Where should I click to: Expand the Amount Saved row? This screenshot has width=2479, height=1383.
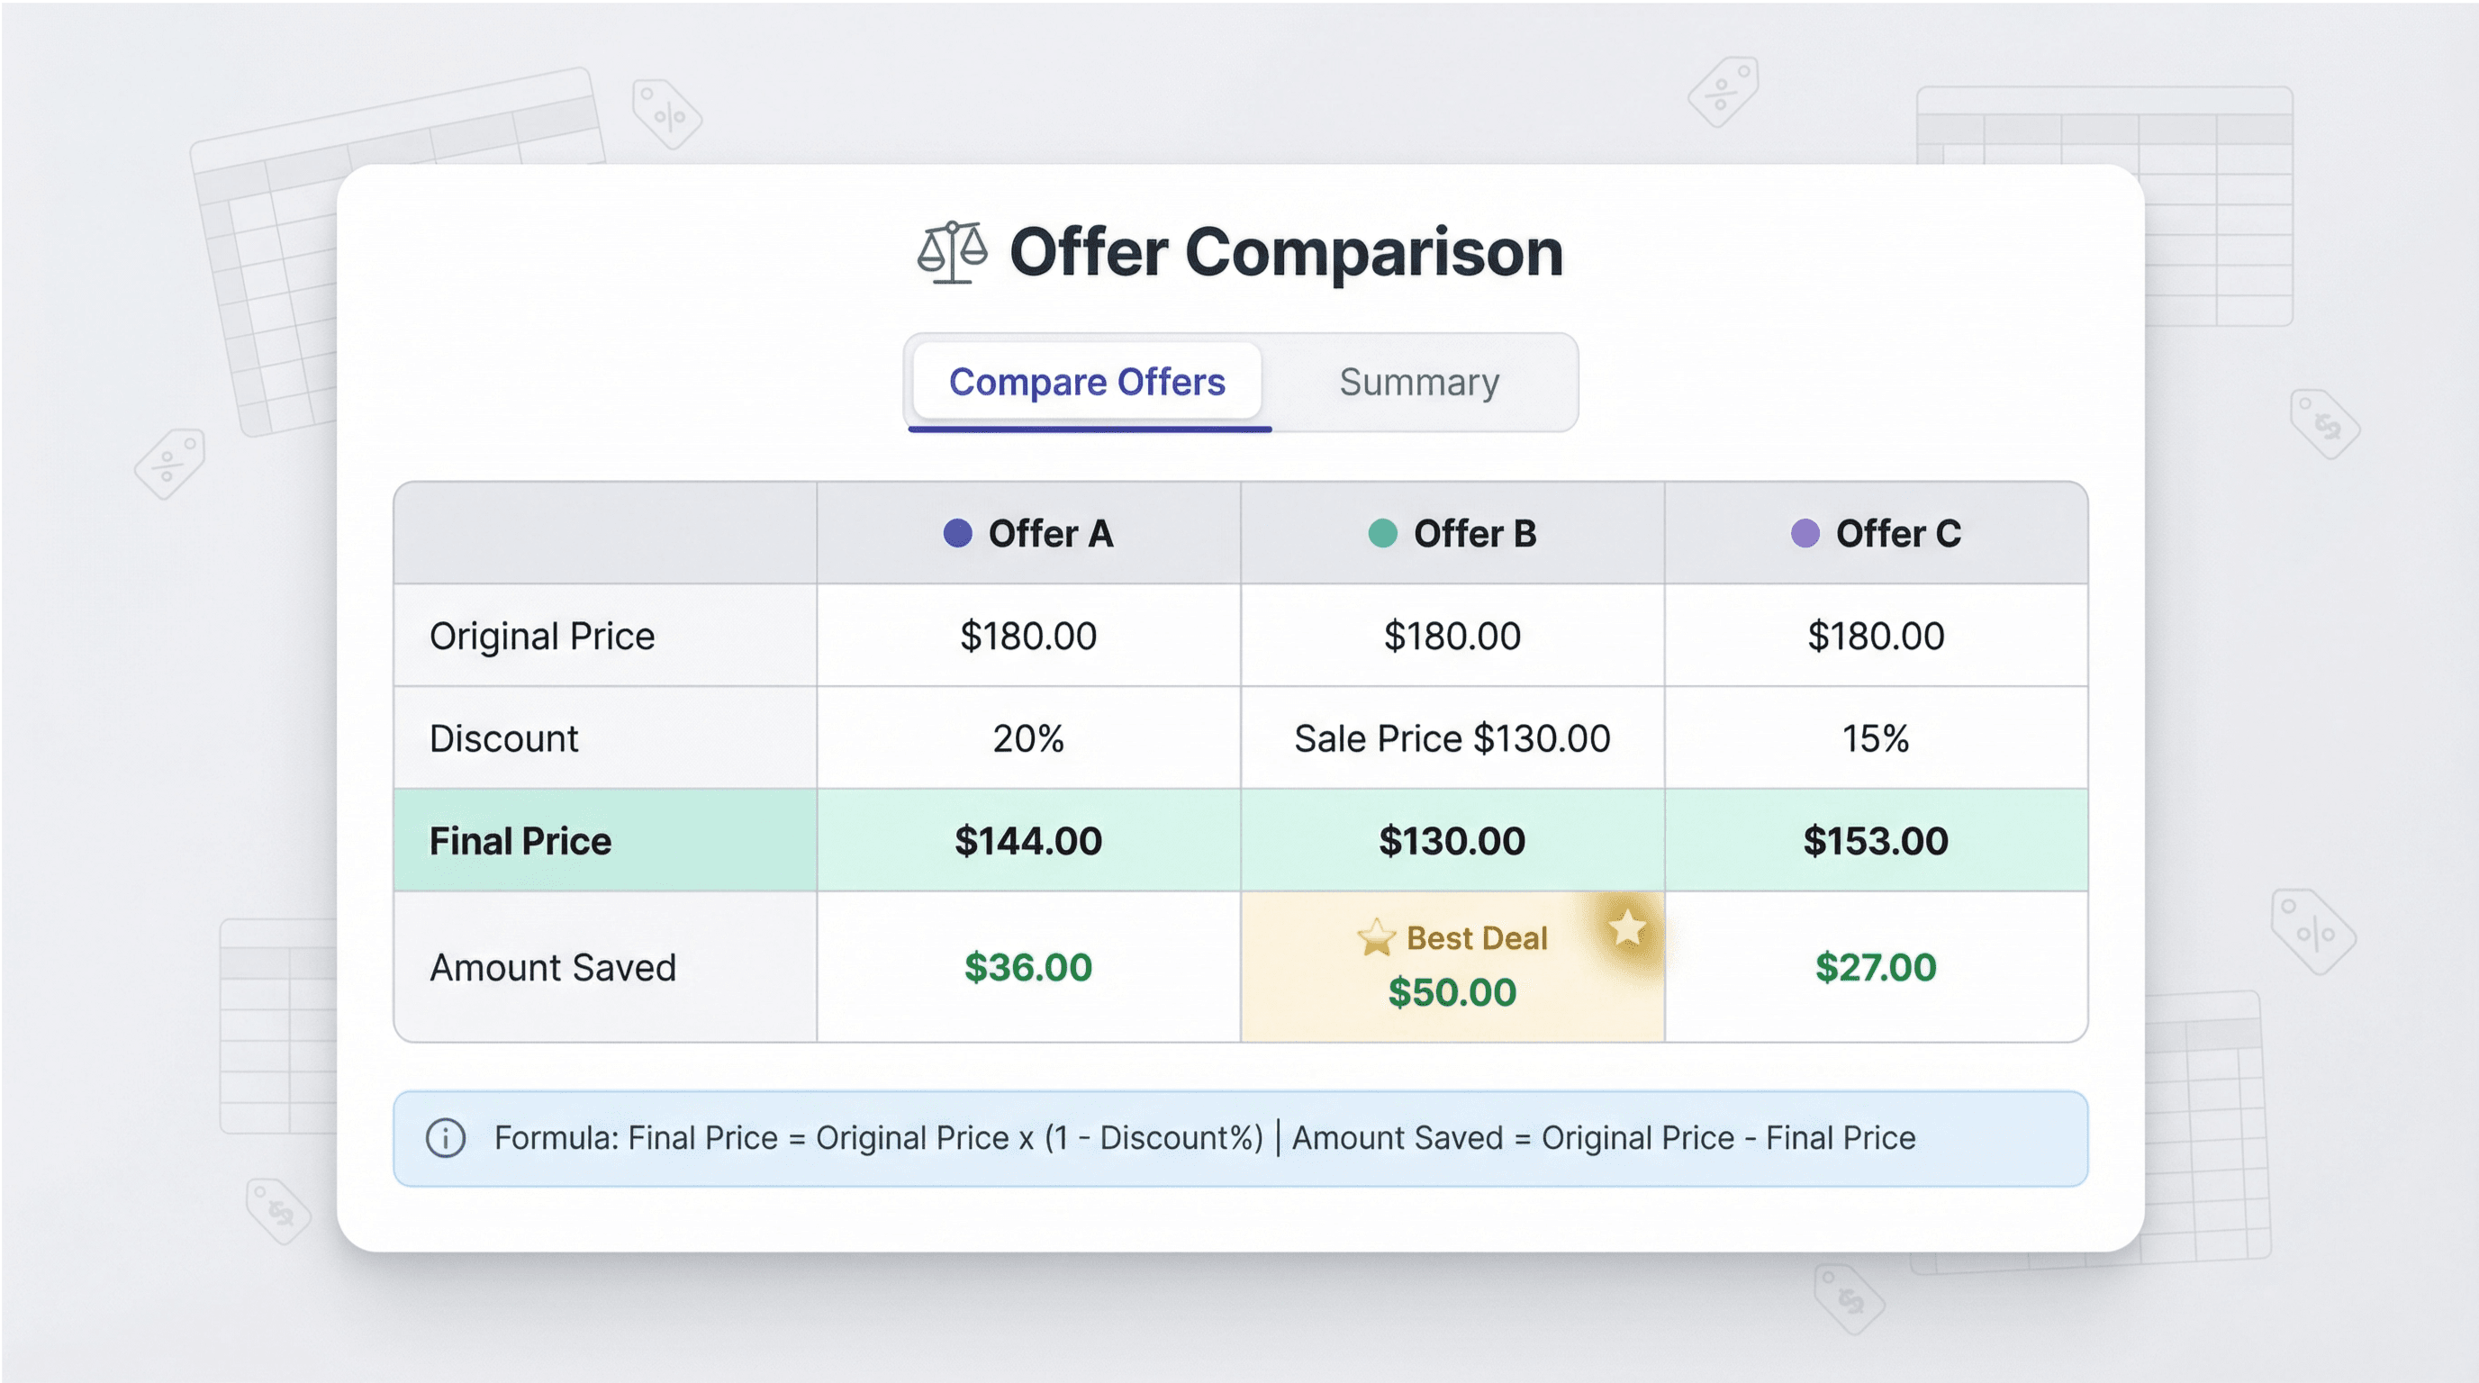pos(554,966)
